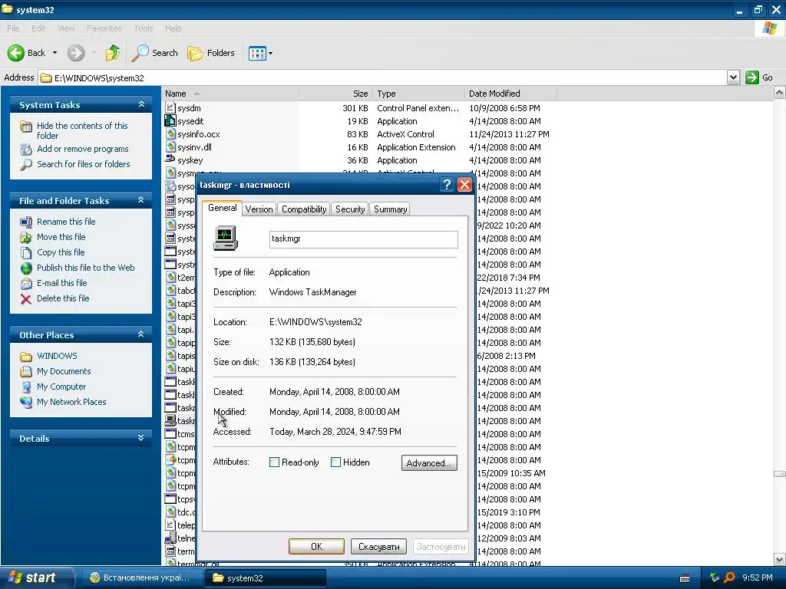This screenshot has height=589, width=786.
Task: Click the vertical scrollbar up arrow
Action: pos(779,93)
